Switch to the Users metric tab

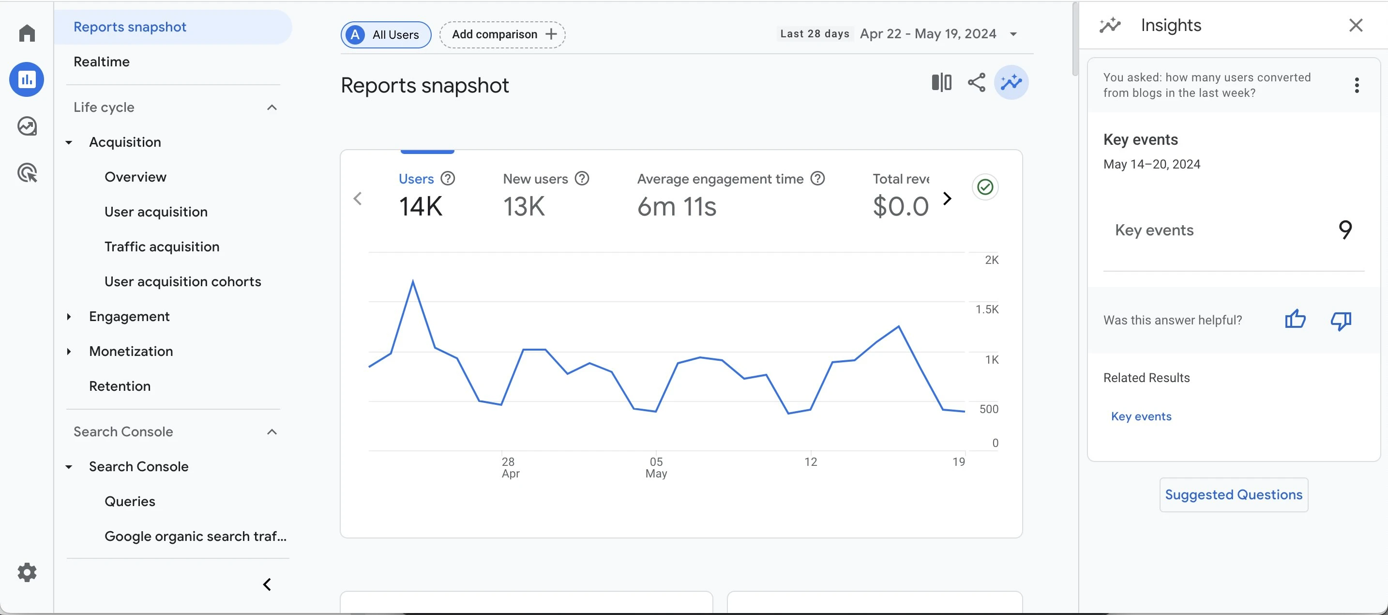tap(416, 178)
